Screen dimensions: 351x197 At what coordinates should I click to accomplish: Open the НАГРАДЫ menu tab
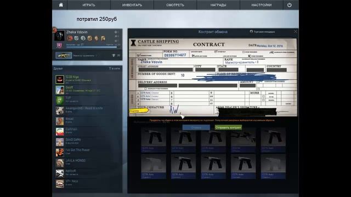218,5
